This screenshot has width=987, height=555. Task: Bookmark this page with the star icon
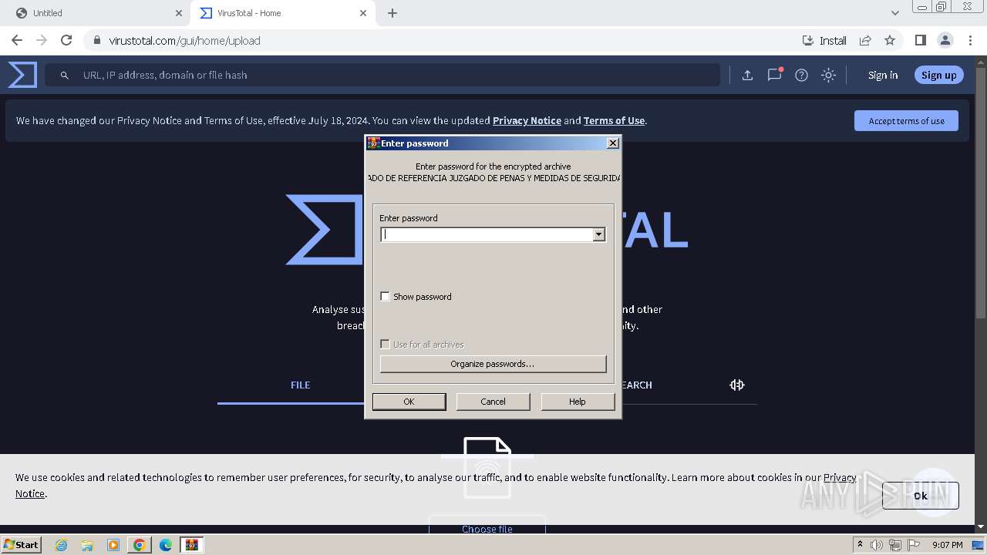coord(890,40)
